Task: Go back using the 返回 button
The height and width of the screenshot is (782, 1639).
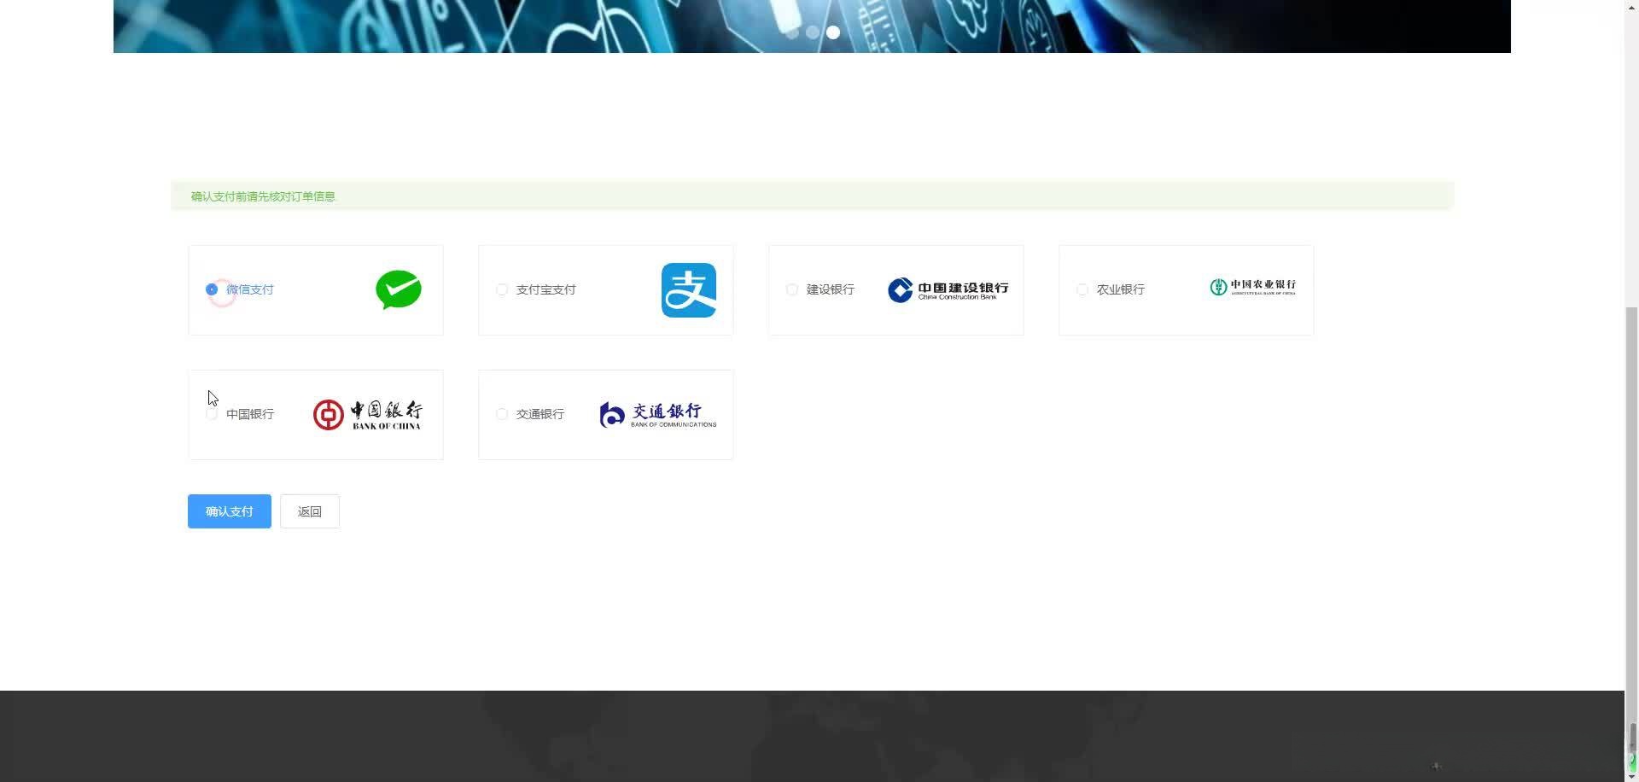Action: pyautogui.click(x=310, y=511)
